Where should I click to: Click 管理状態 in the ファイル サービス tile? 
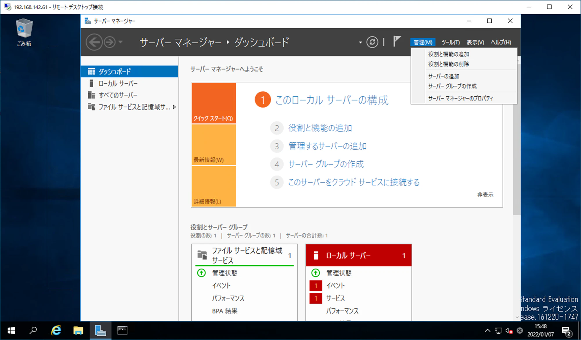coord(225,273)
